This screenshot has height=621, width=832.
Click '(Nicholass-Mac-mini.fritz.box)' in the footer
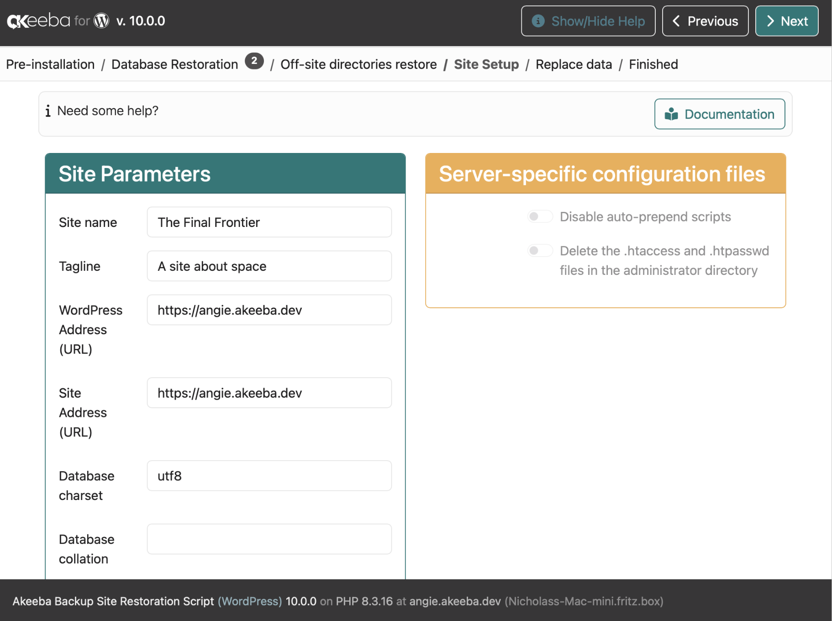[x=584, y=601]
